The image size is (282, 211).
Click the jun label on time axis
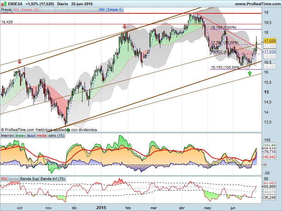233,208
